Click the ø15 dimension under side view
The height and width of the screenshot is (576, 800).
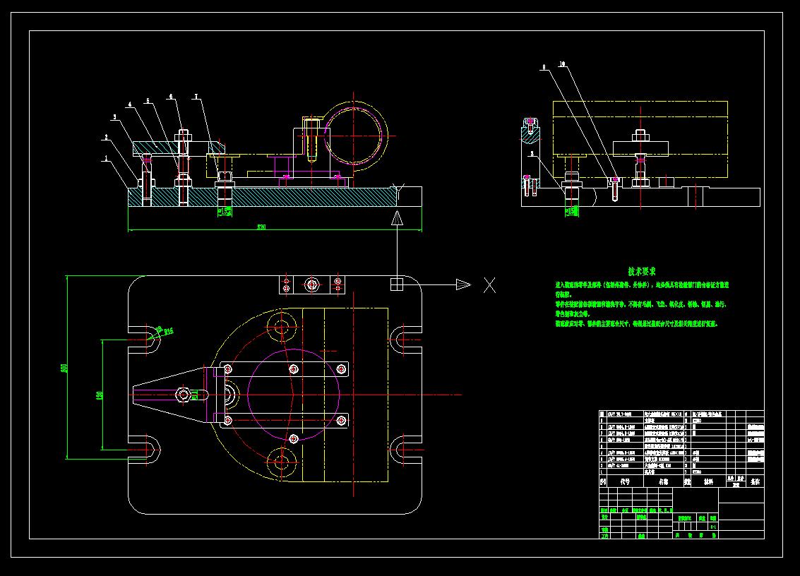(x=573, y=211)
